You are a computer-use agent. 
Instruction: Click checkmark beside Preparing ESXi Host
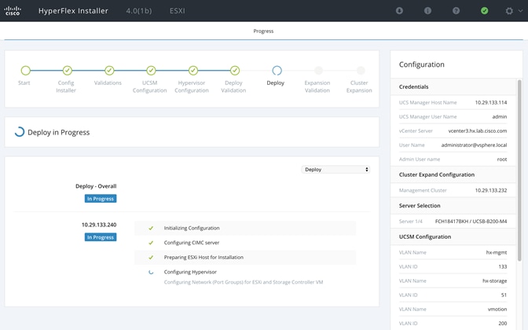point(151,258)
